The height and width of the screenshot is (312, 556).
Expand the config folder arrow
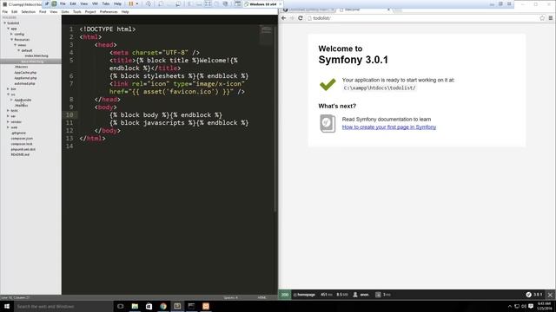[x=11, y=34]
